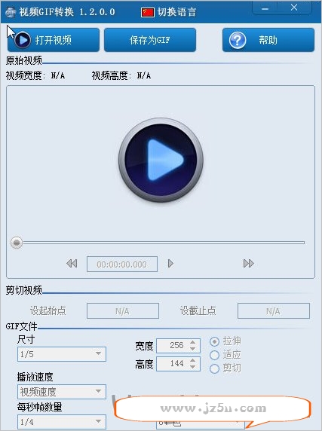322x431 pixels.
Task: Expand the 播放速度 dropdown
Action: (62, 392)
